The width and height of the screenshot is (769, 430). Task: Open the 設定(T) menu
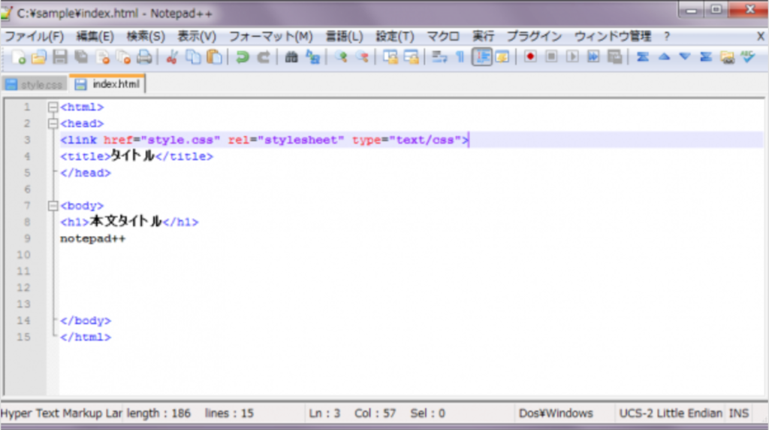(395, 36)
